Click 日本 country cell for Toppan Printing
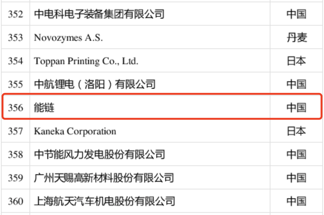 pos(296,61)
